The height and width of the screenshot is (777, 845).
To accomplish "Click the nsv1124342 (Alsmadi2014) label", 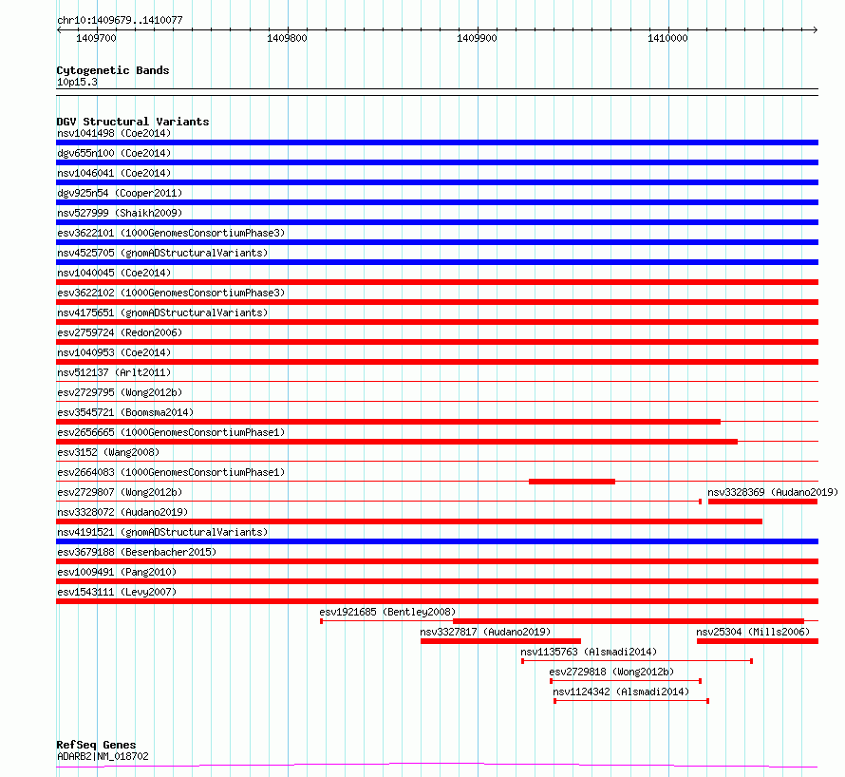I will point(621,692).
